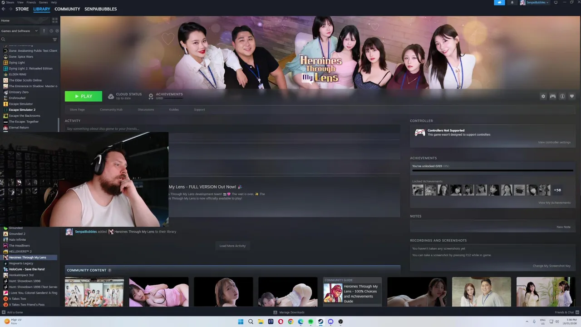Open game settings gear icon

(543, 96)
